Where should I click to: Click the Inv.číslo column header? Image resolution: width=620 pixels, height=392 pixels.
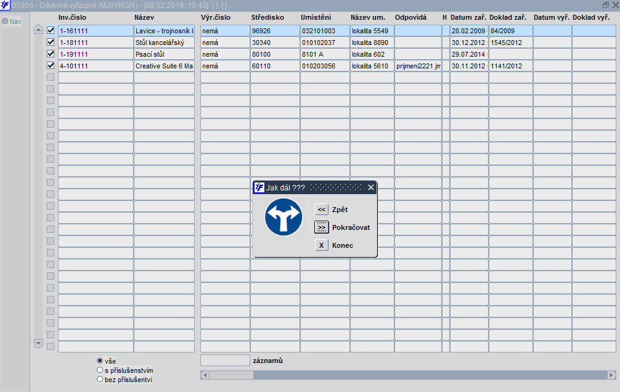point(72,17)
